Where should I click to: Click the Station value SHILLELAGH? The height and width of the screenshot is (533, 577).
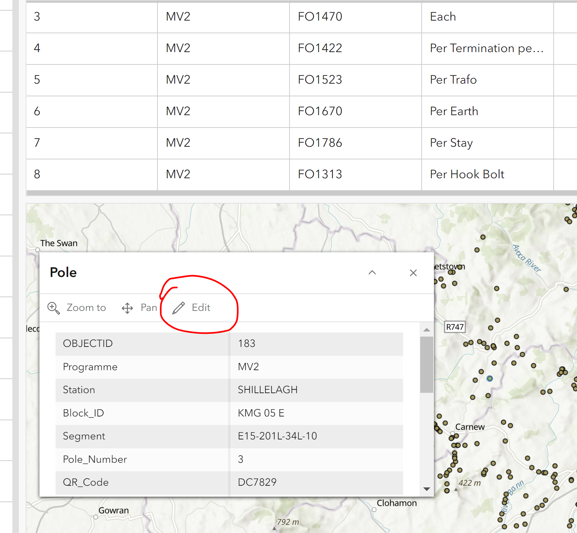268,390
